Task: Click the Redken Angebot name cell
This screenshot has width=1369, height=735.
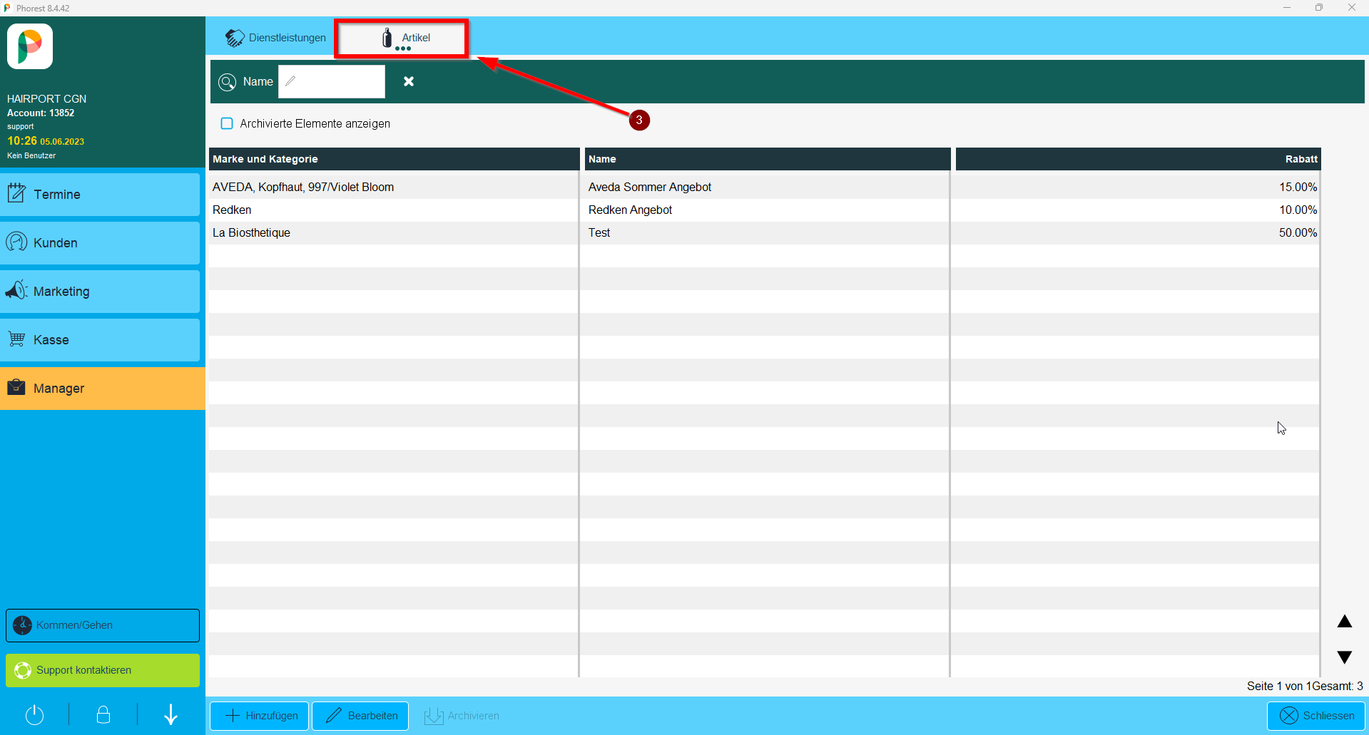Action: pyautogui.click(x=631, y=210)
